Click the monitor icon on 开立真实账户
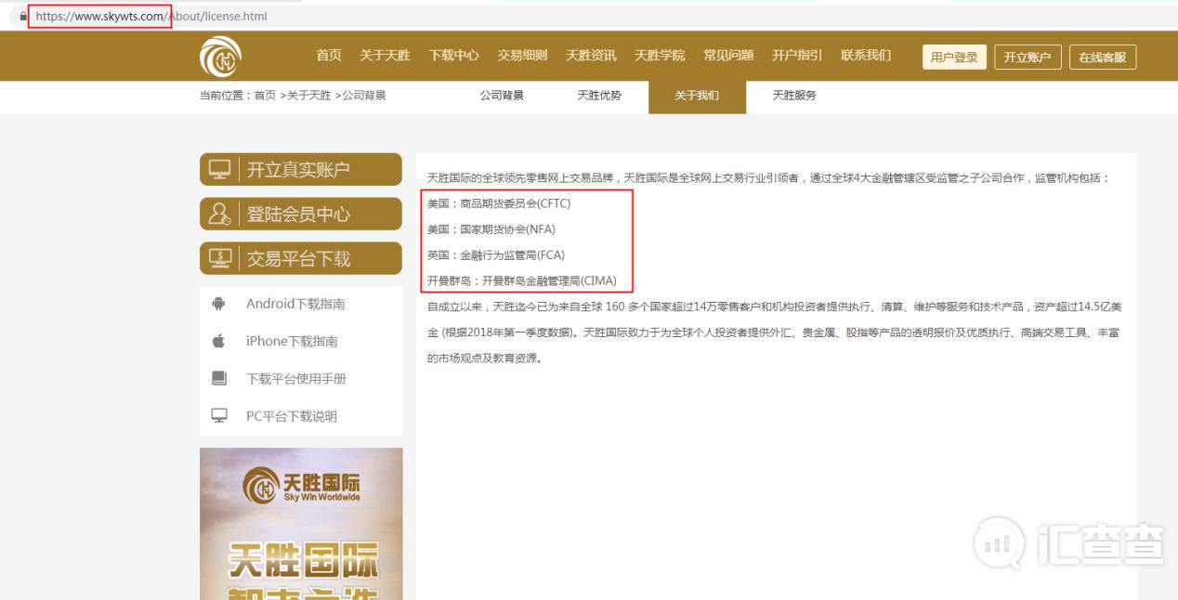1178x600 pixels. point(219,170)
